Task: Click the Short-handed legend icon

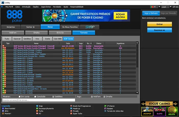Action: coord(3,109)
